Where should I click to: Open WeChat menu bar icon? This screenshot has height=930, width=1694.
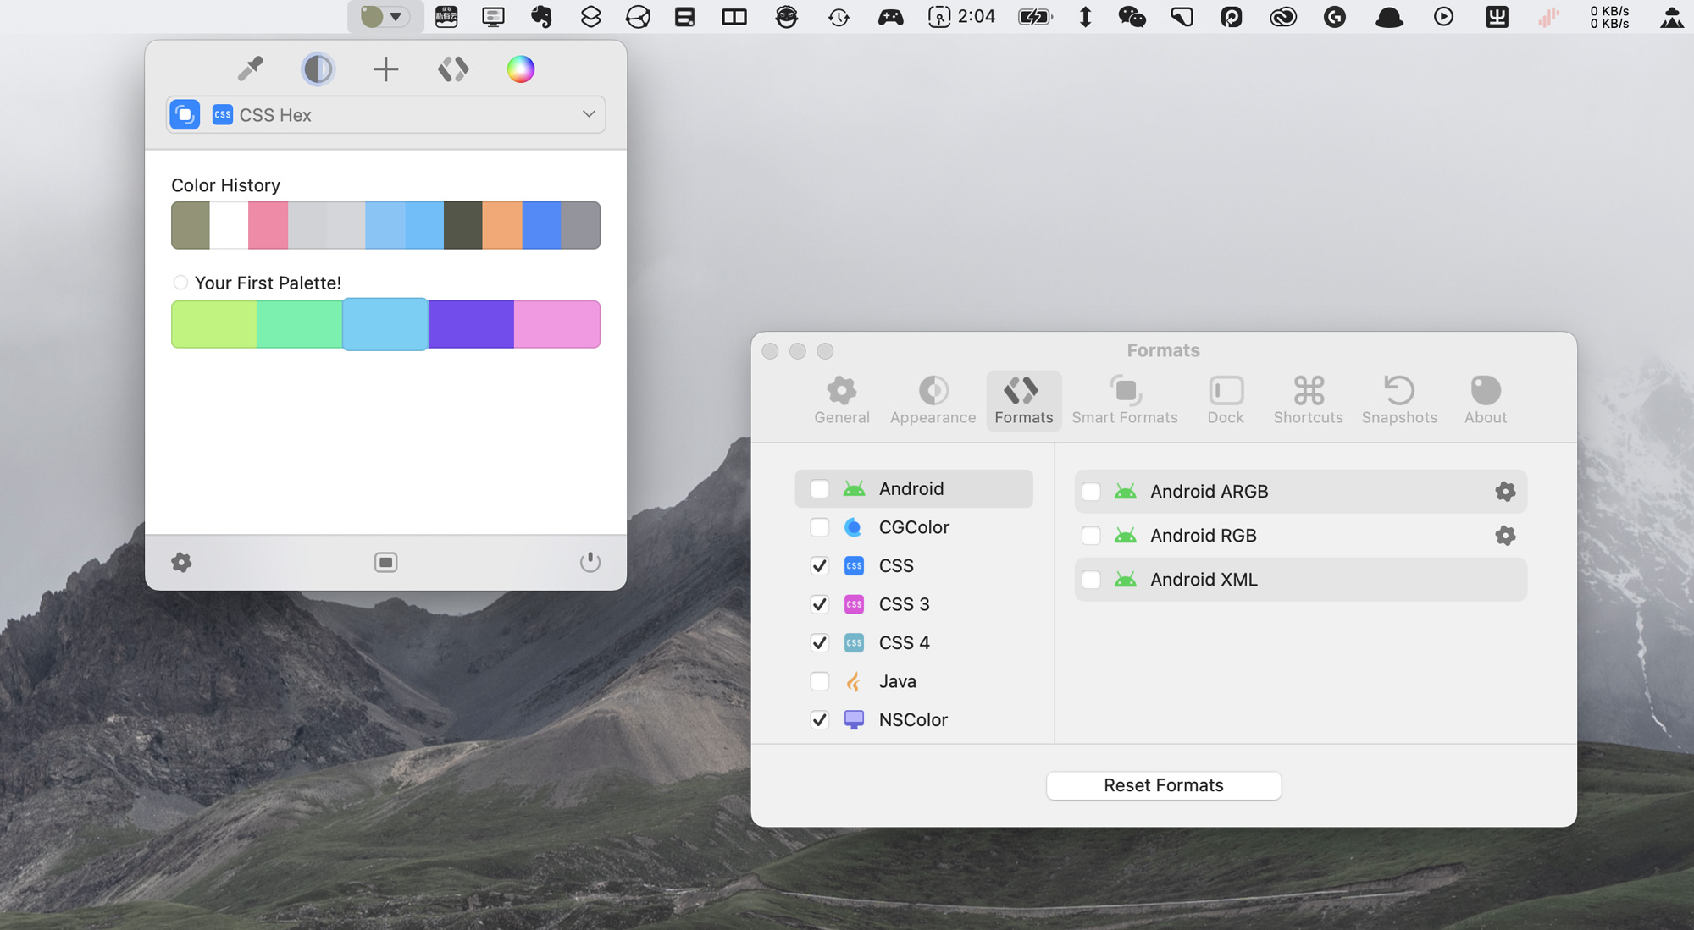1132,16
